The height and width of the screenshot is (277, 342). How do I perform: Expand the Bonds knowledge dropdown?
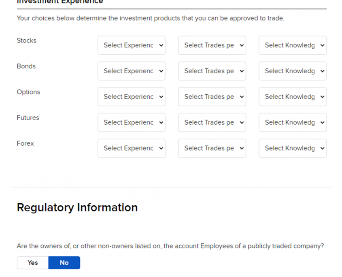[x=292, y=71]
